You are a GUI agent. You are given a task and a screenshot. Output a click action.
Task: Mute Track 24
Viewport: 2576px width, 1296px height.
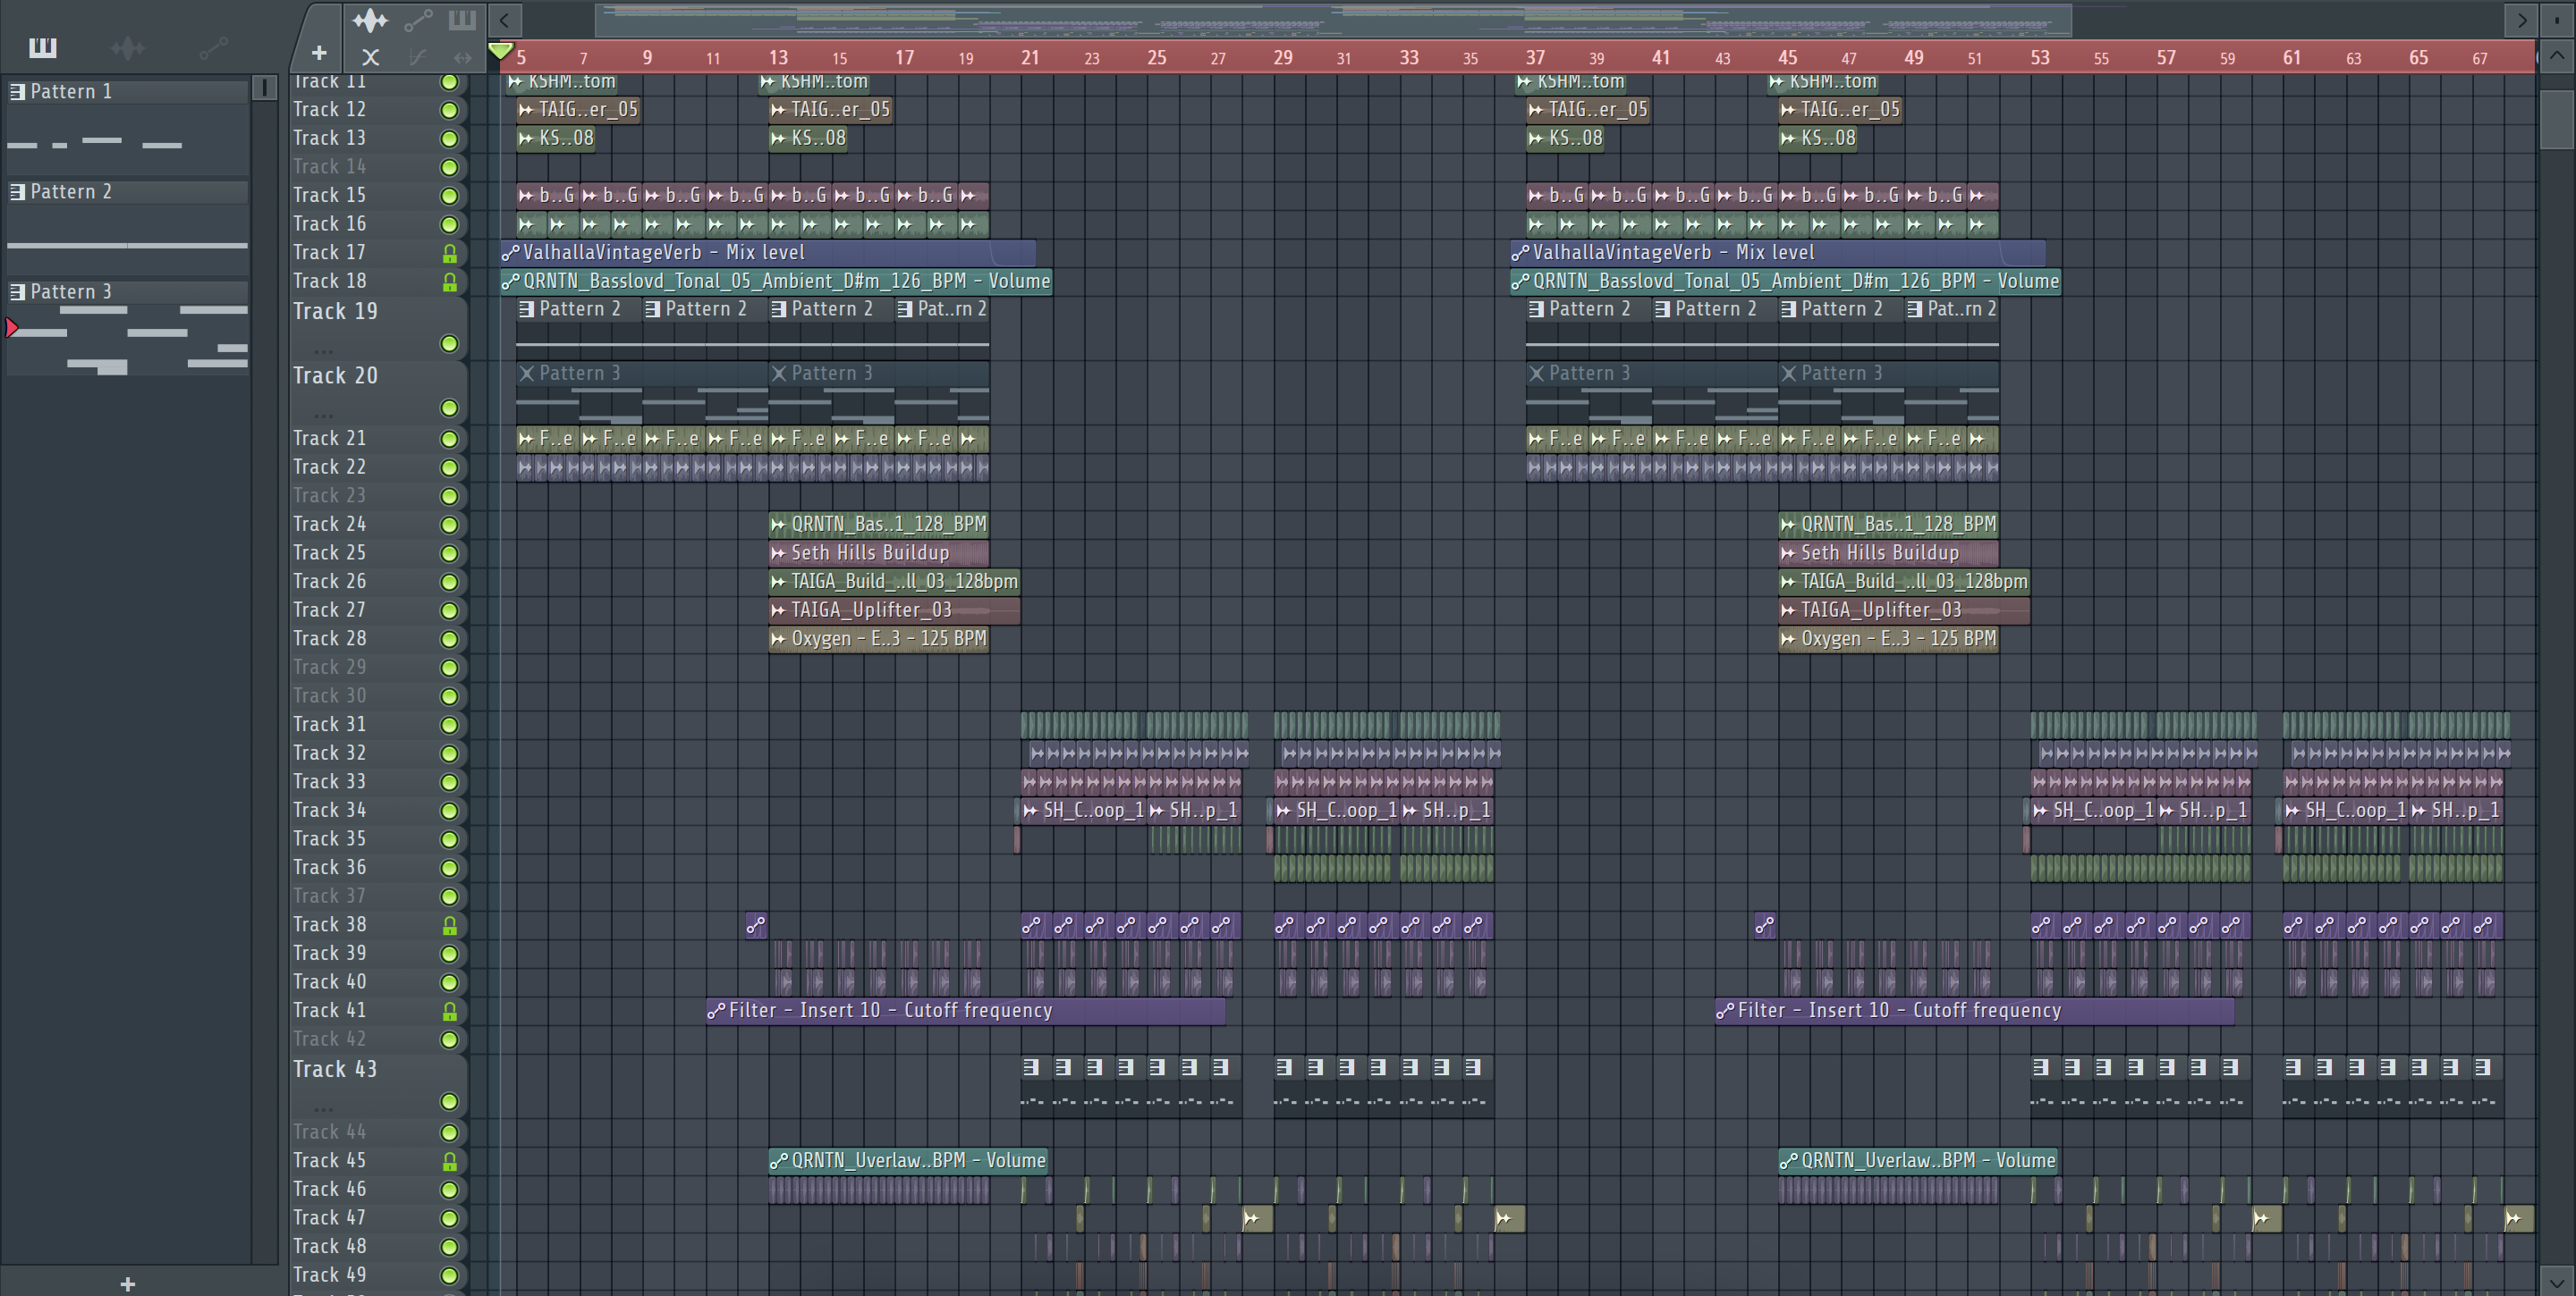point(450,525)
